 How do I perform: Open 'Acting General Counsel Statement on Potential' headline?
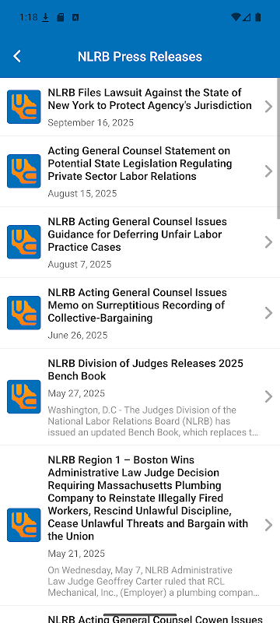pyautogui.click(x=140, y=164)
